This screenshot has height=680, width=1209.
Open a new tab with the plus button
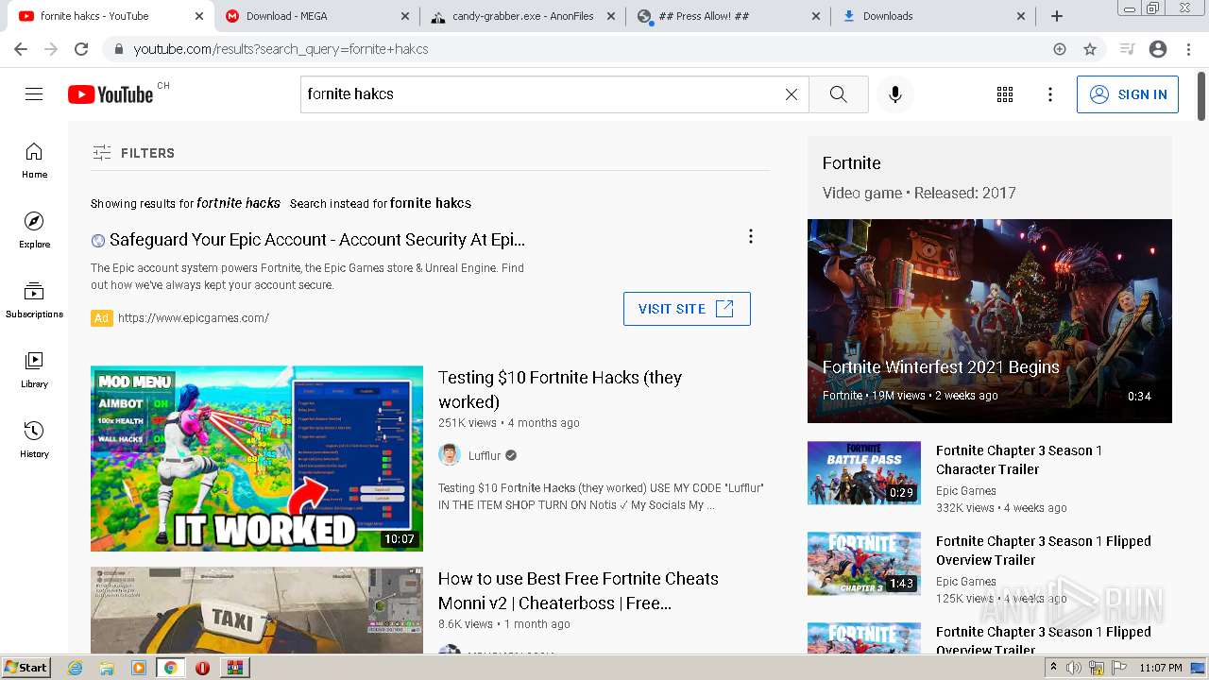(1057, 16)
